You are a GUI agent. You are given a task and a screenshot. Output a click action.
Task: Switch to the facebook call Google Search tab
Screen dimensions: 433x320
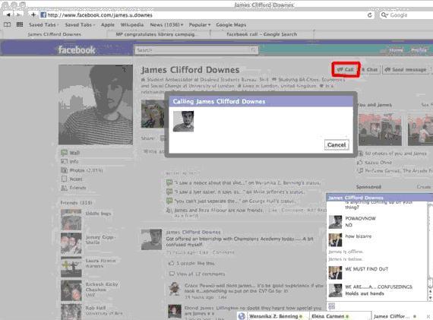[x=262, y=34]
